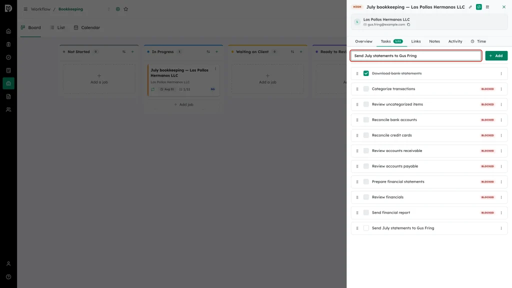Check the Review accounts receivable task
512x288 pixels.
point(366,151)
